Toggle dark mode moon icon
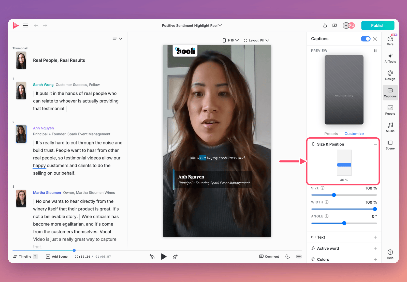Viewport: 407px width, 282px height. point(288,256)
